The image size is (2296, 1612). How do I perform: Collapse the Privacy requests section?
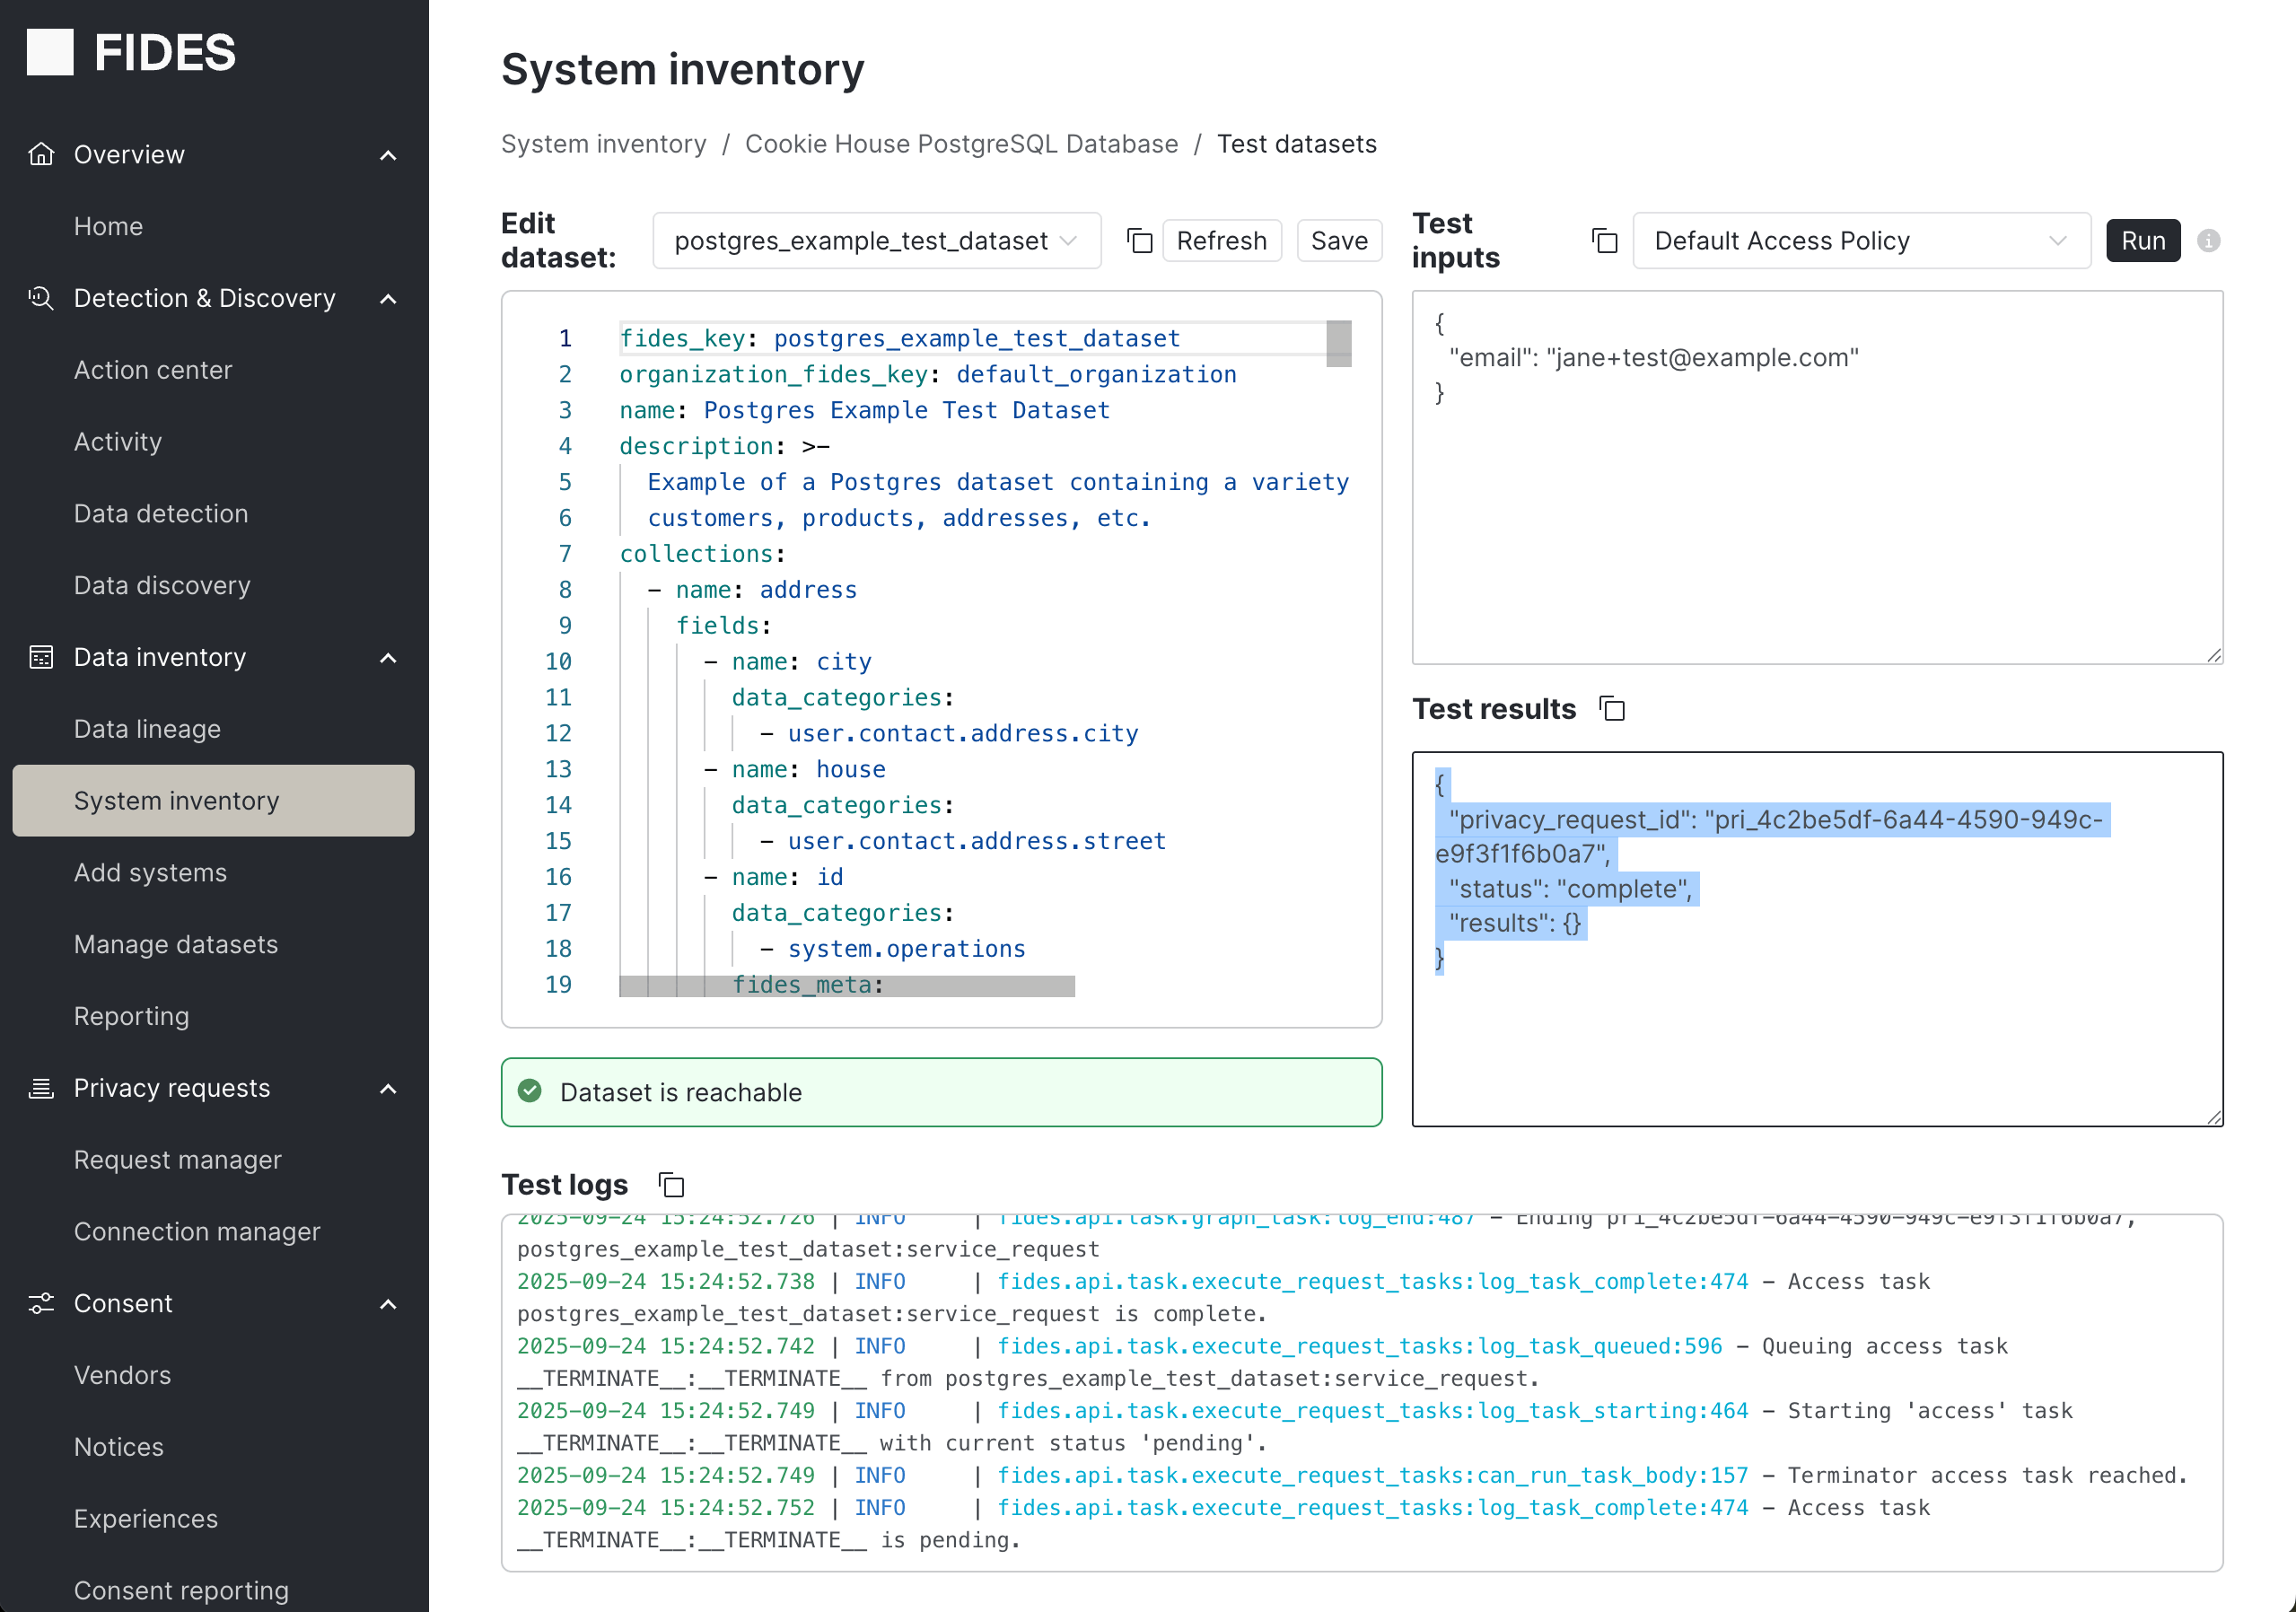(x=388, y=1088)
